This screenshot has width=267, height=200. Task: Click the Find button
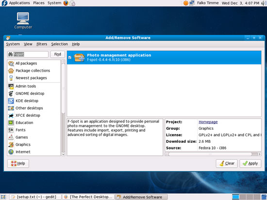pyautogui.click(x=58, y=54)
